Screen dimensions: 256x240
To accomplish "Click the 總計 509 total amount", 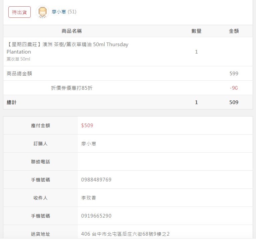I will click(234, 102).
